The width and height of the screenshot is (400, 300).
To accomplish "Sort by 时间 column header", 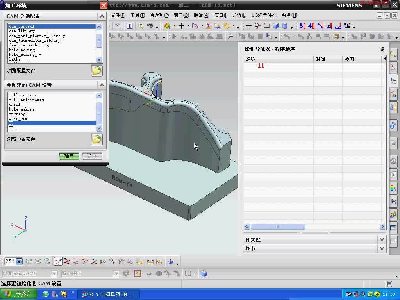I will [328, 59].
